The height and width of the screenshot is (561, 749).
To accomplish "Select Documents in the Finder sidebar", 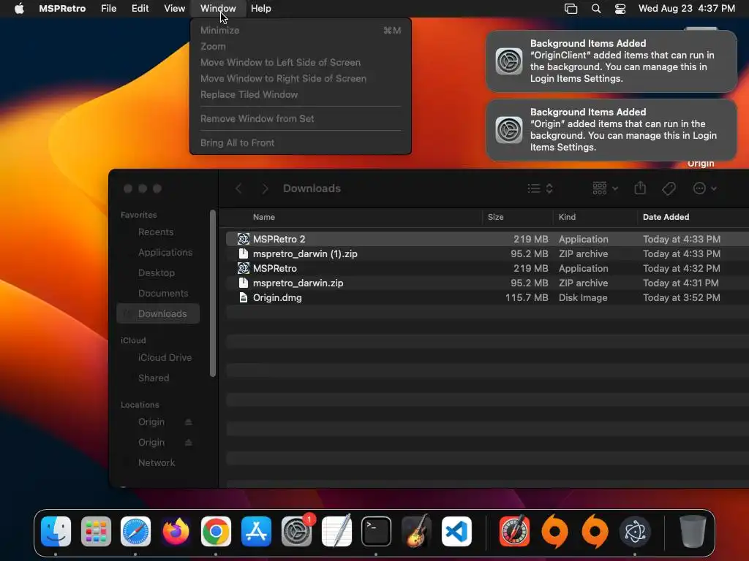I will [158, 294].
